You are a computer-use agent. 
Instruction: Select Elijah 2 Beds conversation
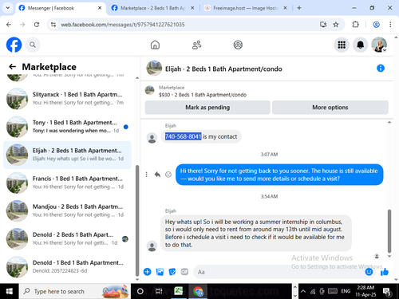[67, 155]
